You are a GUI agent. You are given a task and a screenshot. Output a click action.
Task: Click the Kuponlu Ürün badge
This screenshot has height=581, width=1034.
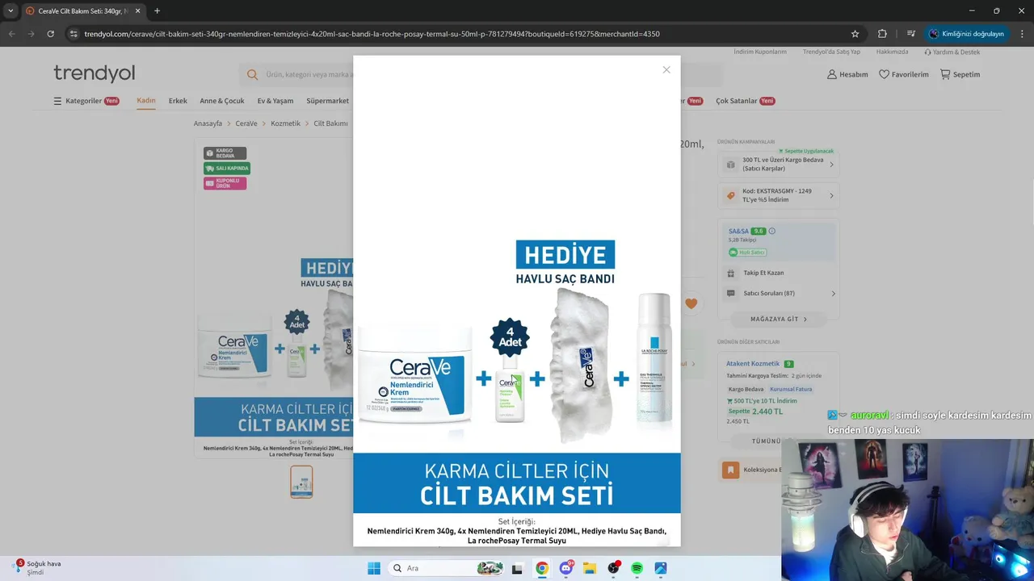pos(225,183)
